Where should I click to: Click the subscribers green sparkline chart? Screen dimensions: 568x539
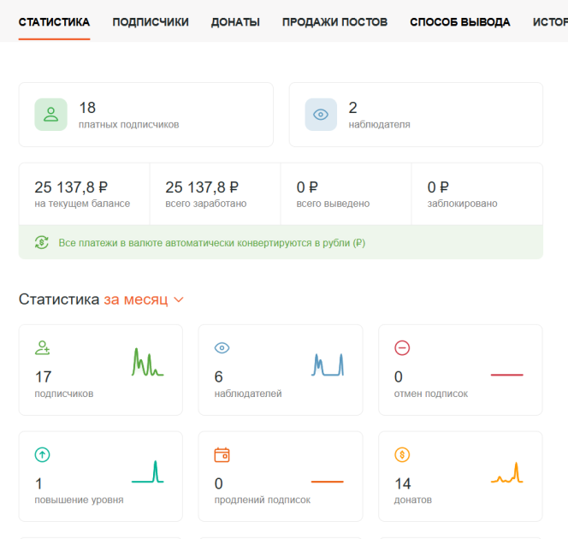(147, 364)
